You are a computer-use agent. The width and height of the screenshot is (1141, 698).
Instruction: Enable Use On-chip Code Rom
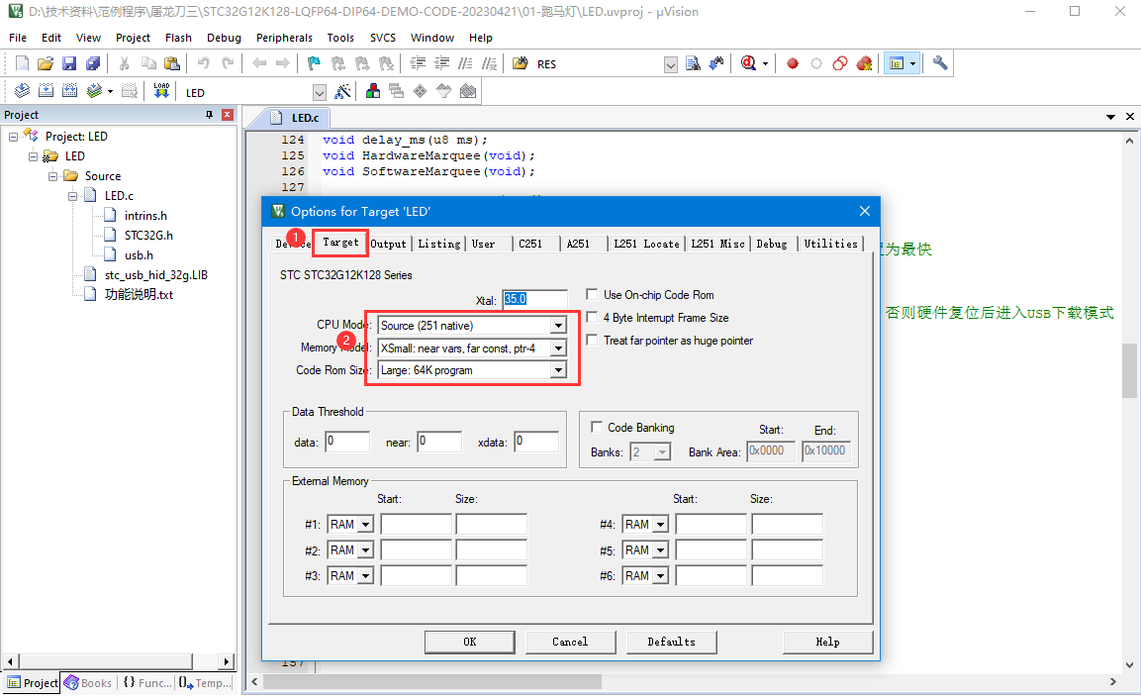[x=593, y=295]
